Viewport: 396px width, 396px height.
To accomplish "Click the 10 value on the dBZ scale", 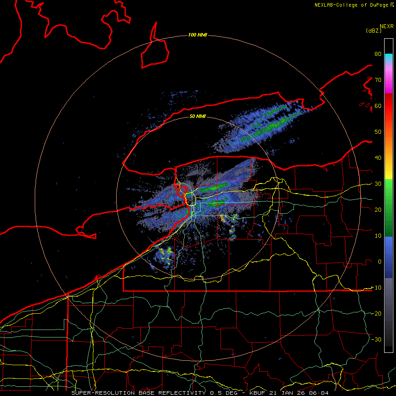I will click(x=378, y=236).
